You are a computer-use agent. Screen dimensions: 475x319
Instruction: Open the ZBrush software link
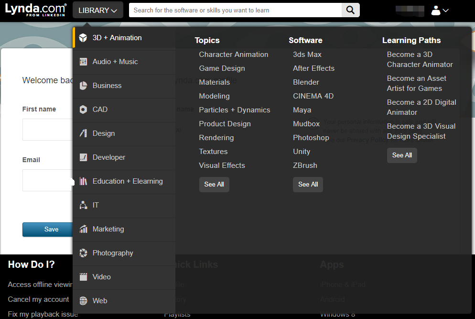pos(305,165)
